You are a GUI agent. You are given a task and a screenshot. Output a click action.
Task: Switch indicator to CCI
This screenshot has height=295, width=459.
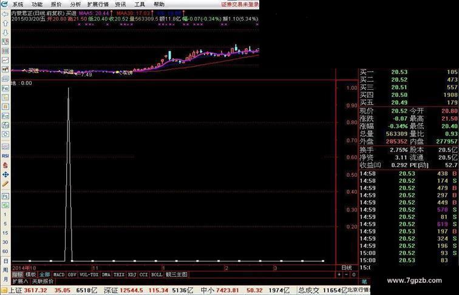click(x=143, y=274)
